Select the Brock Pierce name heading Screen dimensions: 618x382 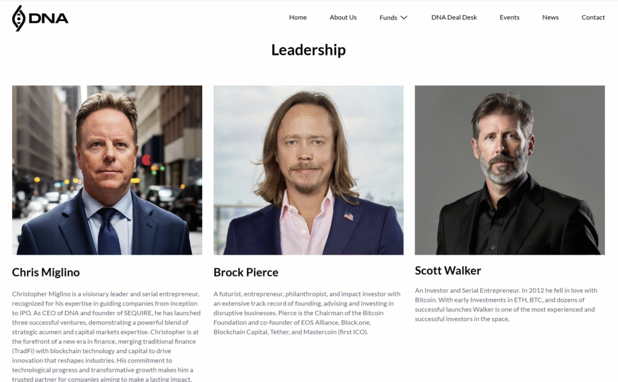point(246,272)
